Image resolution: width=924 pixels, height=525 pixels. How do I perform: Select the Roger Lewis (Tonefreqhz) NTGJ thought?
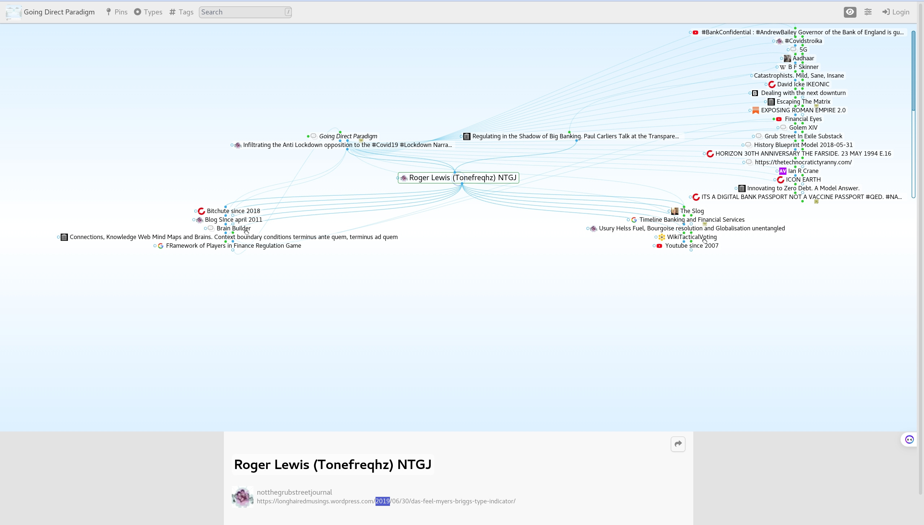point(462,178)
